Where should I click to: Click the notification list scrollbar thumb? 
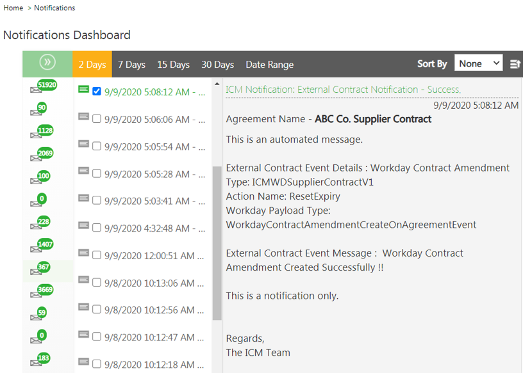point(217,243)
